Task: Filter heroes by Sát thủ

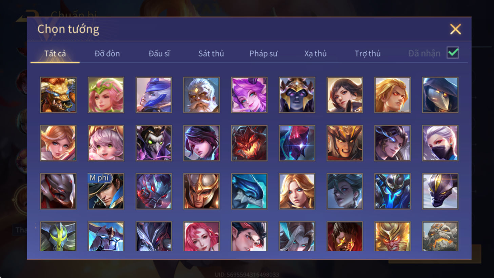Action: [x=211, y=54]
